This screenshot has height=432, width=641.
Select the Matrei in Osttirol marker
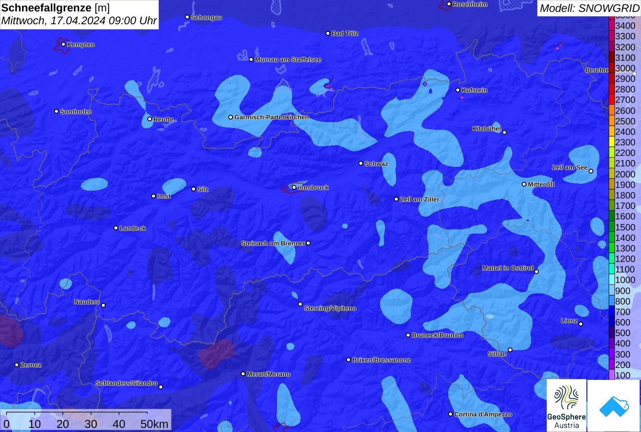[537, 272]
